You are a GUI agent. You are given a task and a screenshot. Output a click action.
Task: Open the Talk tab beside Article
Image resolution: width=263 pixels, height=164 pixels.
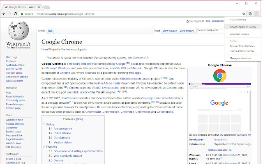click(50, 31)
